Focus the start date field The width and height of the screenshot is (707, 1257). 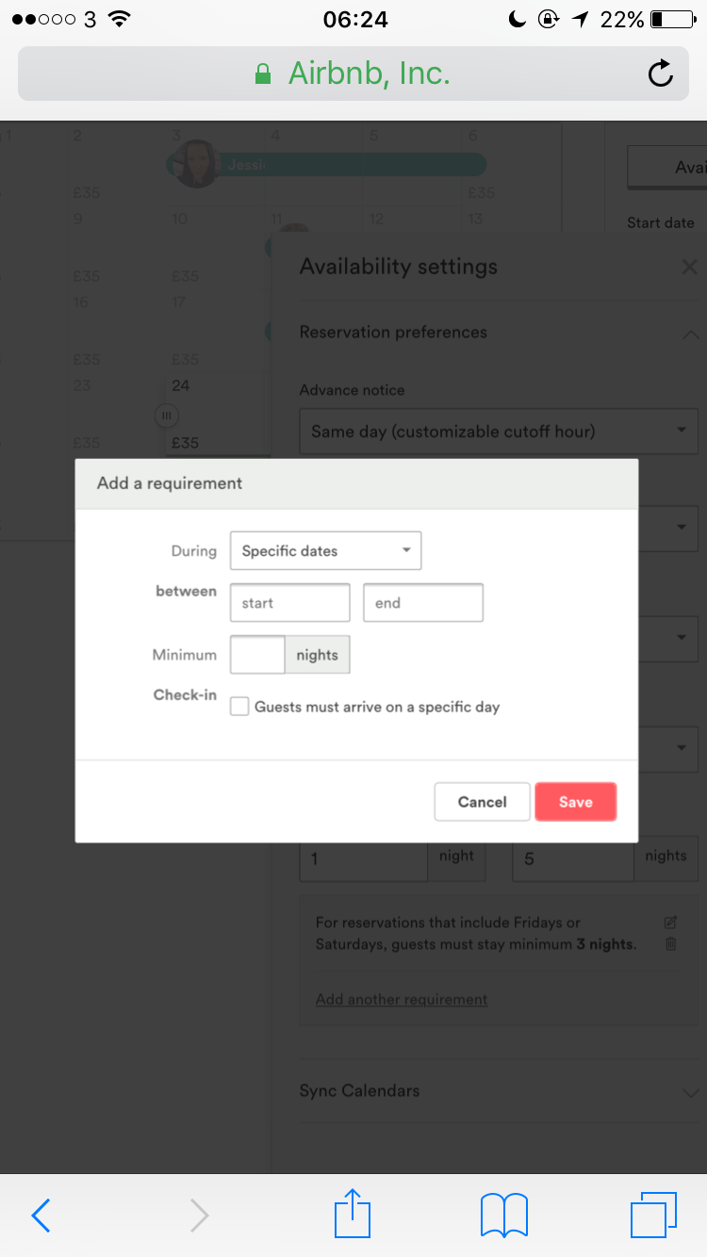point(290,603)
